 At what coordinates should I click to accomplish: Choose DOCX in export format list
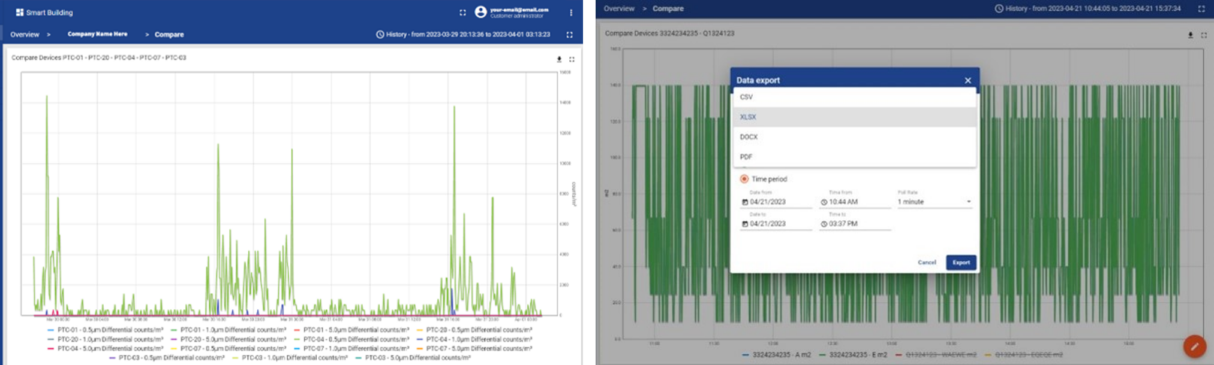[x=855, y=137]
